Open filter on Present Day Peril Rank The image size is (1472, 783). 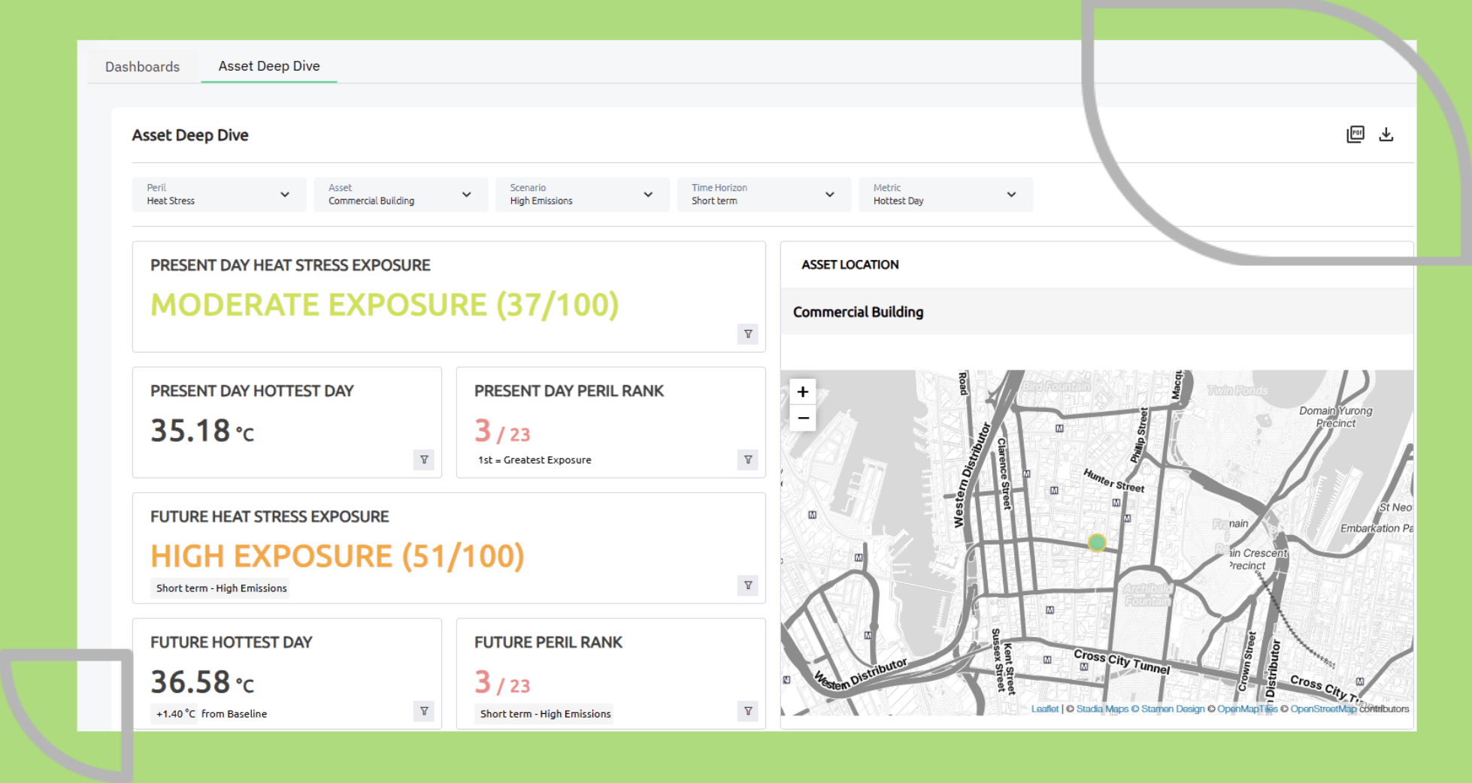click(x=747, y=459)
